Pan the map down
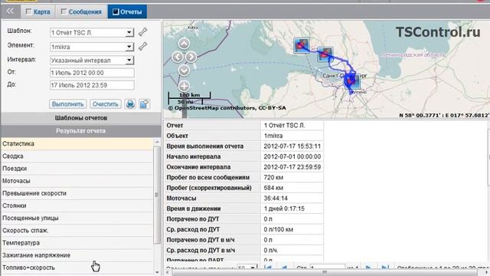 (x=184, y=71)
